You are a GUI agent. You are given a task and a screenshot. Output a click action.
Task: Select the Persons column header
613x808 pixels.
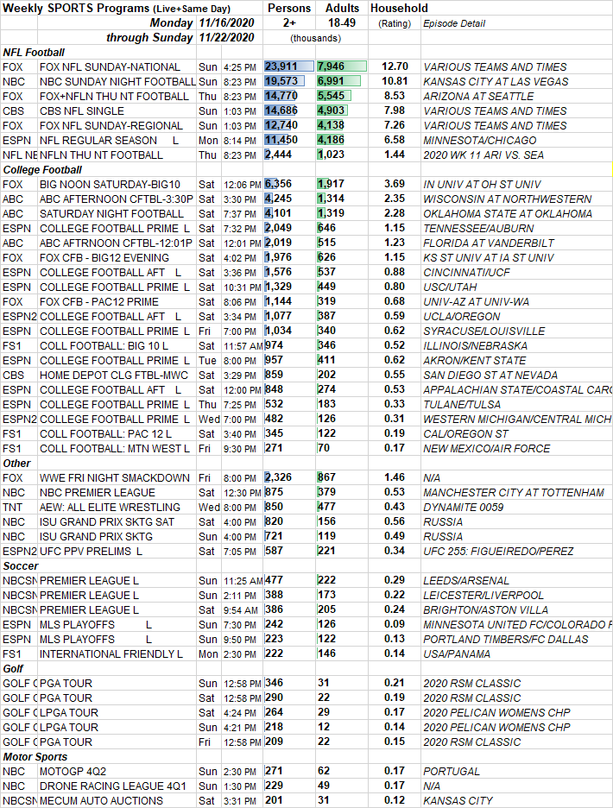[x=289, y=9]
